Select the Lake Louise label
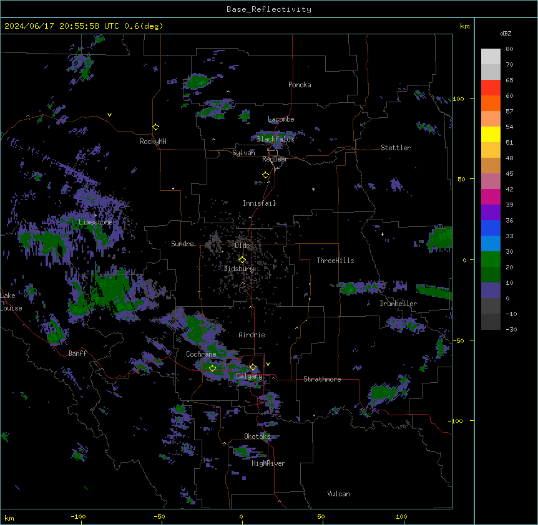This screenshot has width=538, height=525. click(10, 302)
